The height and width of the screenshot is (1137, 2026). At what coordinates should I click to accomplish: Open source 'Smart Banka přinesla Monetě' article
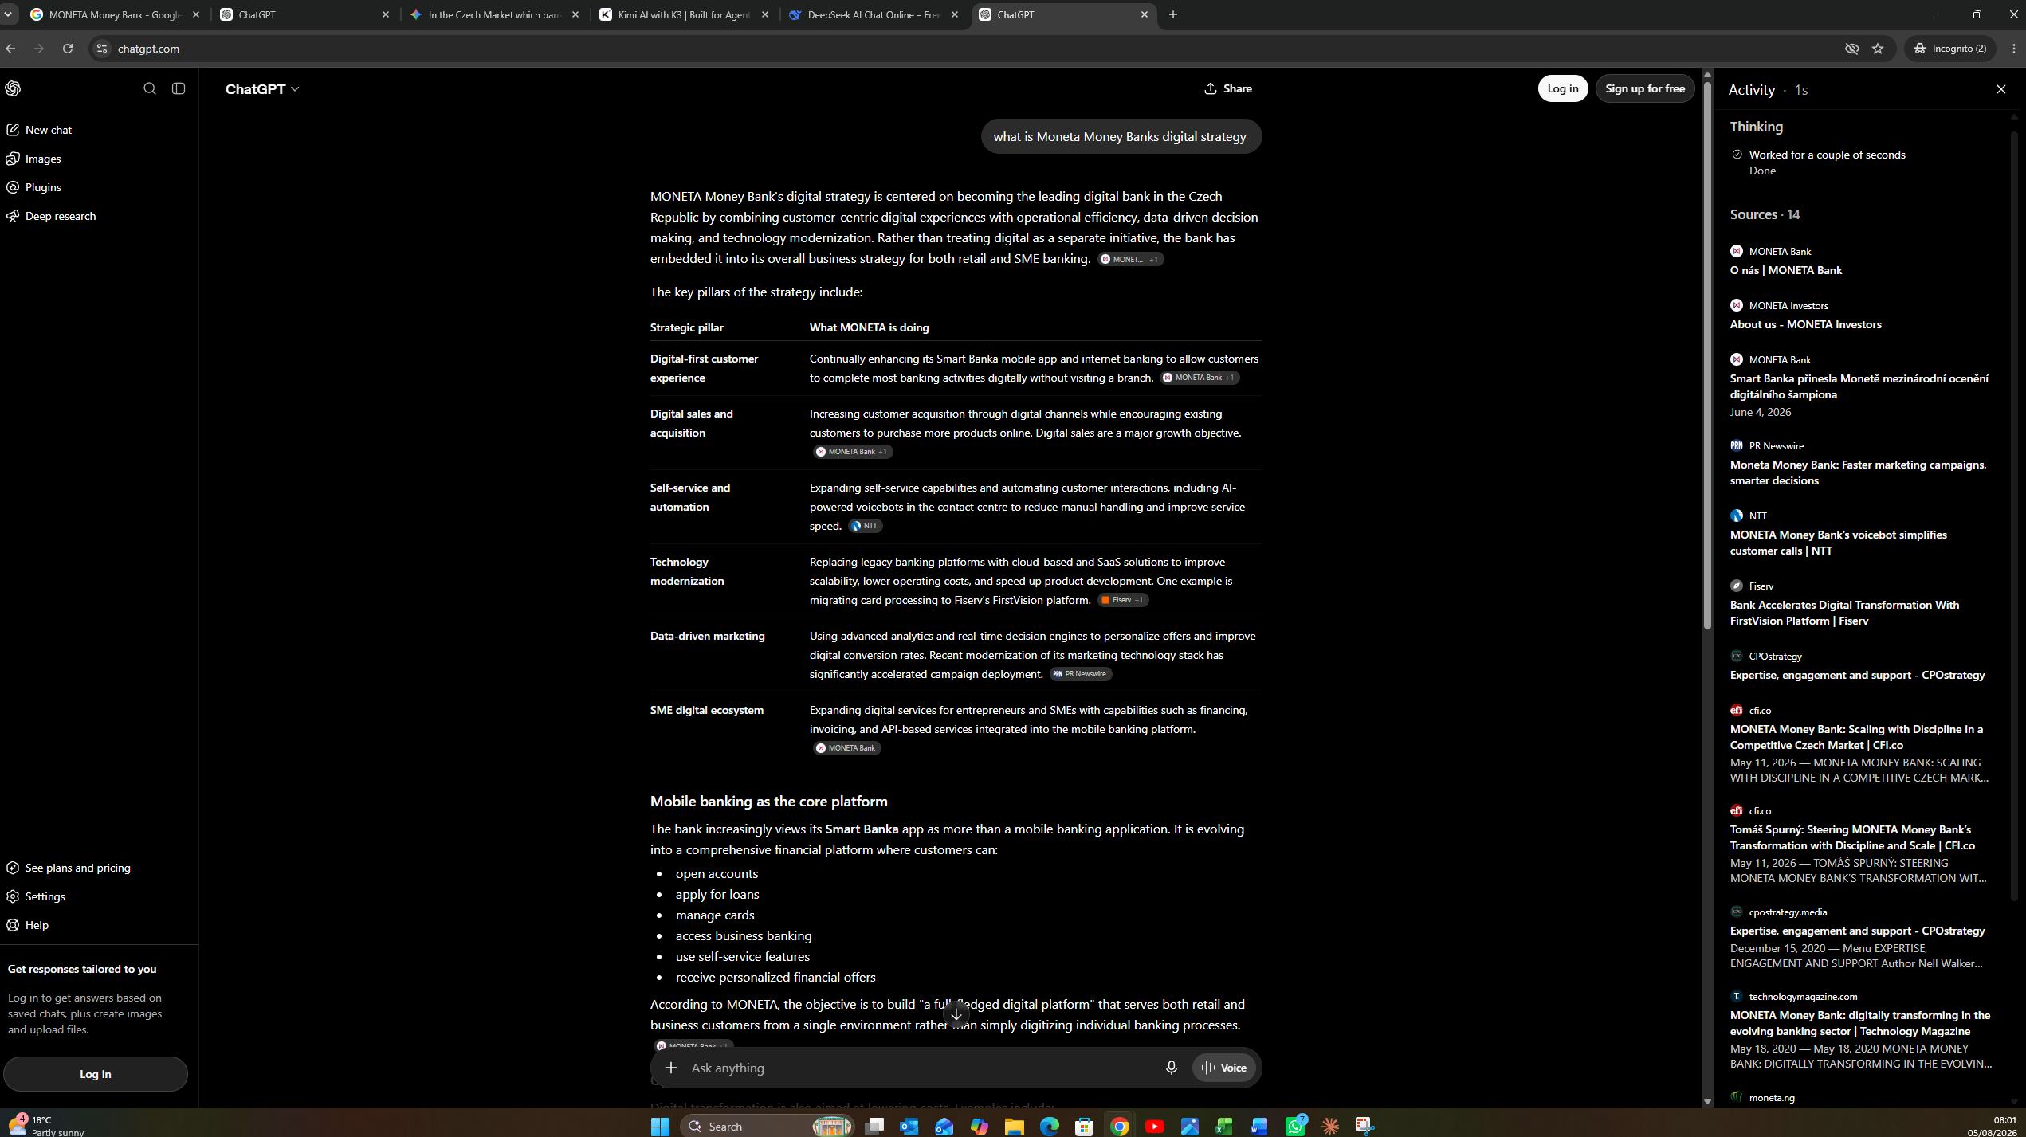tap(1859, 386)
